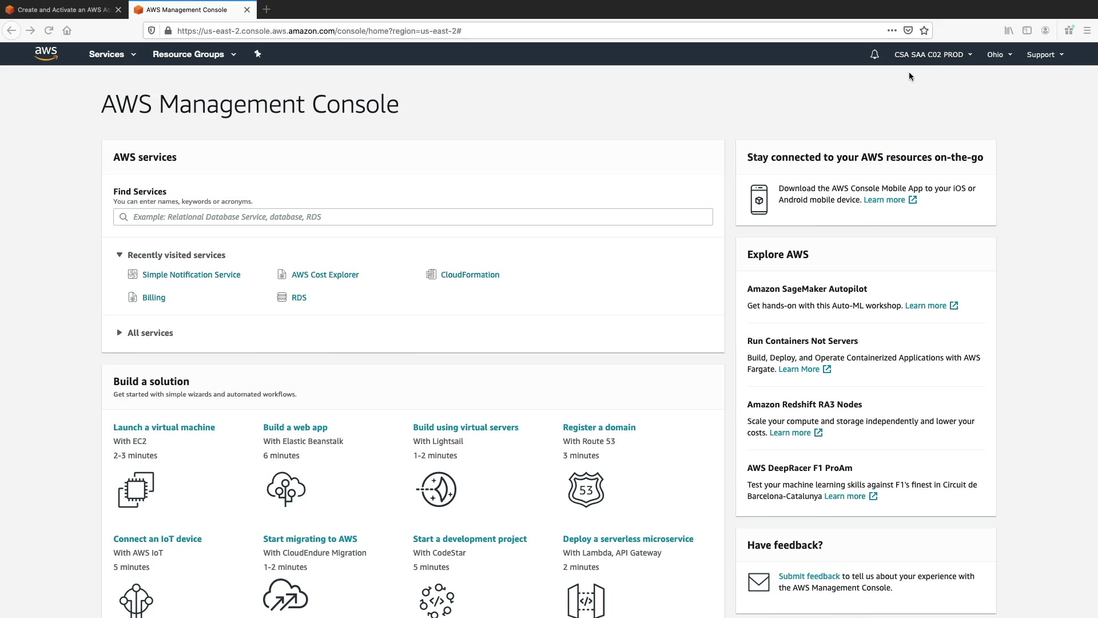Click the EC2 virtual machine chip icon

(136, 490)
